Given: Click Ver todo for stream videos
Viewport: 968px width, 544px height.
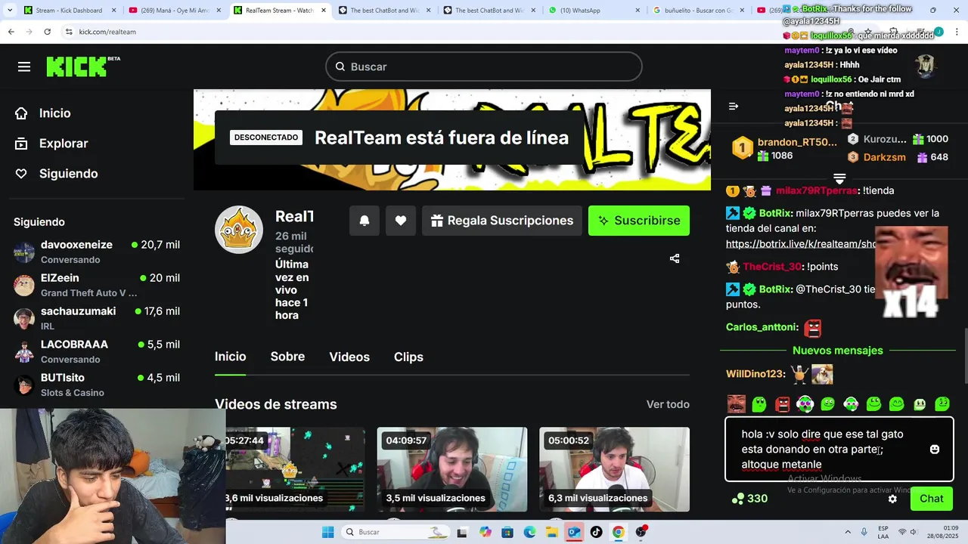Looking at the screenshot, I should pyautogui.click(x=668, y=404).
